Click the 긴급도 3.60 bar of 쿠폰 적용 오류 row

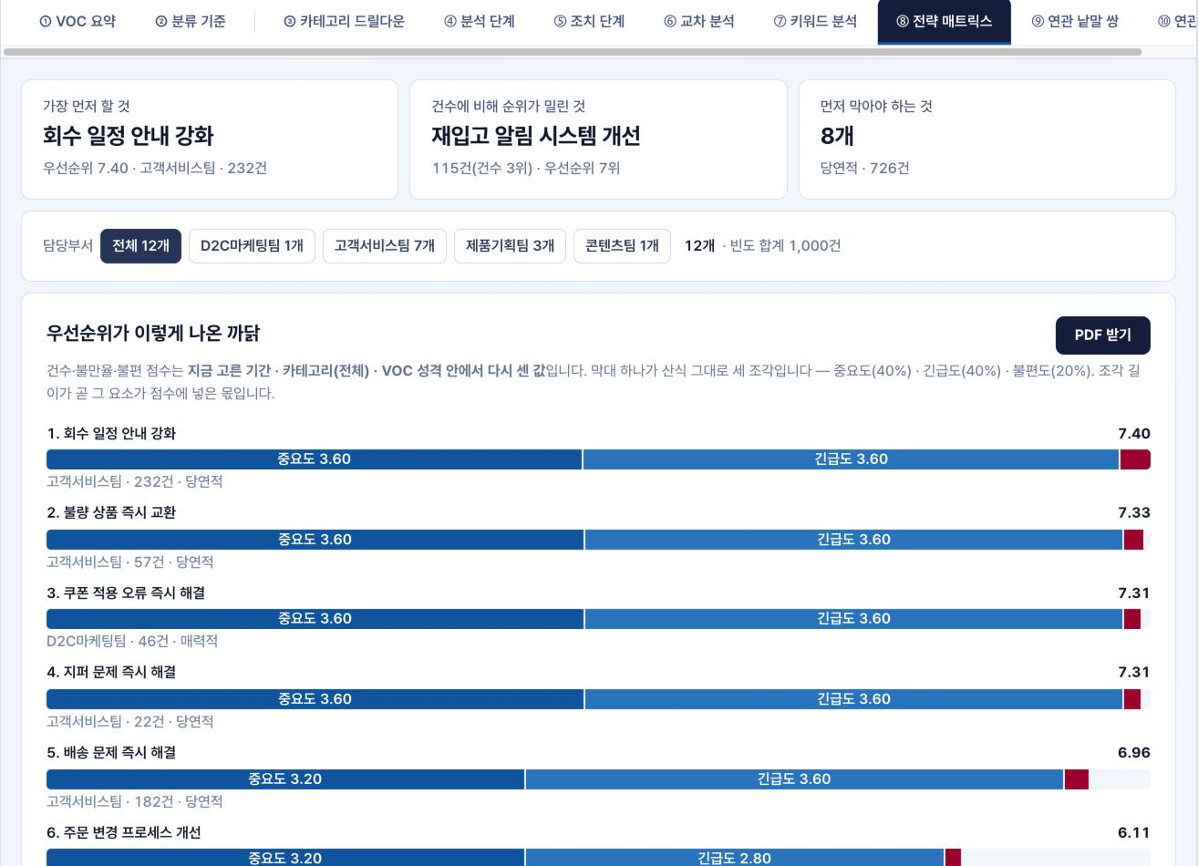pyautogui.click(x=853, y=619)
